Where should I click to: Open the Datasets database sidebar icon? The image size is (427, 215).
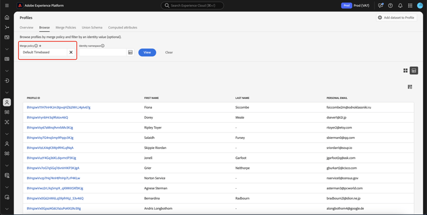click(7, 176)
